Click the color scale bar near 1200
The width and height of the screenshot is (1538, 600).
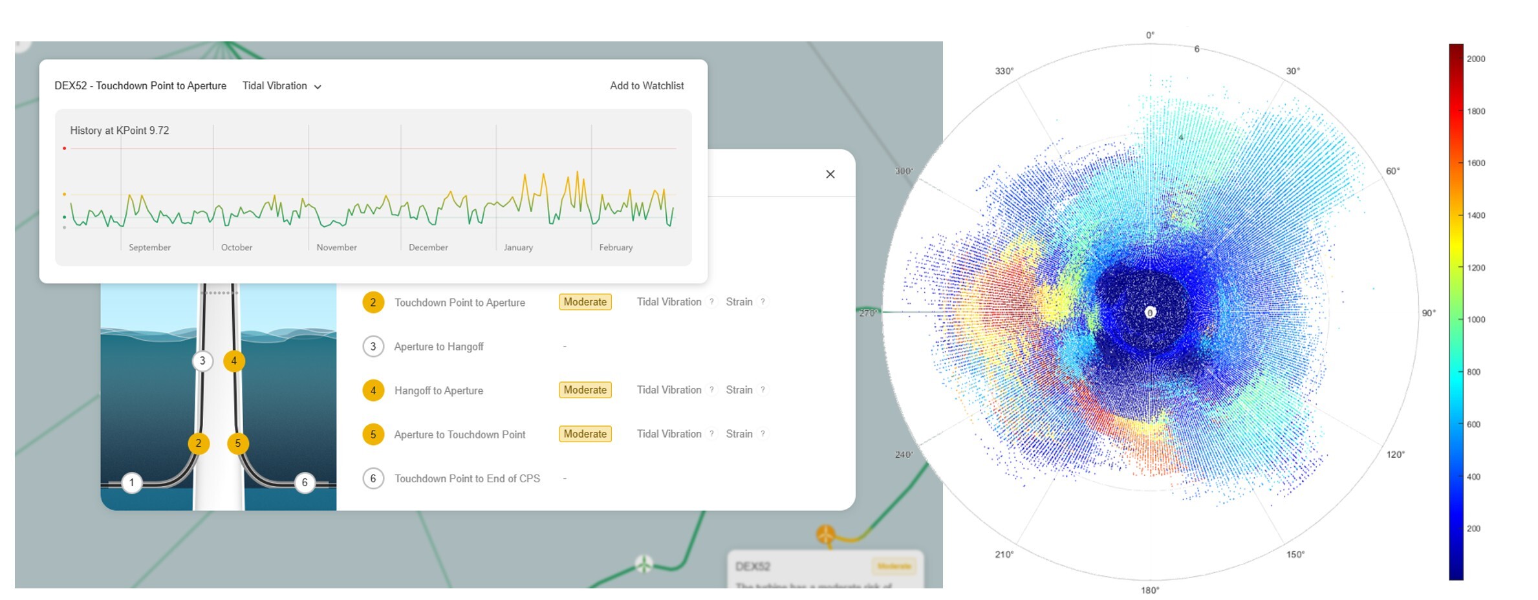(x=1455, y=268)
